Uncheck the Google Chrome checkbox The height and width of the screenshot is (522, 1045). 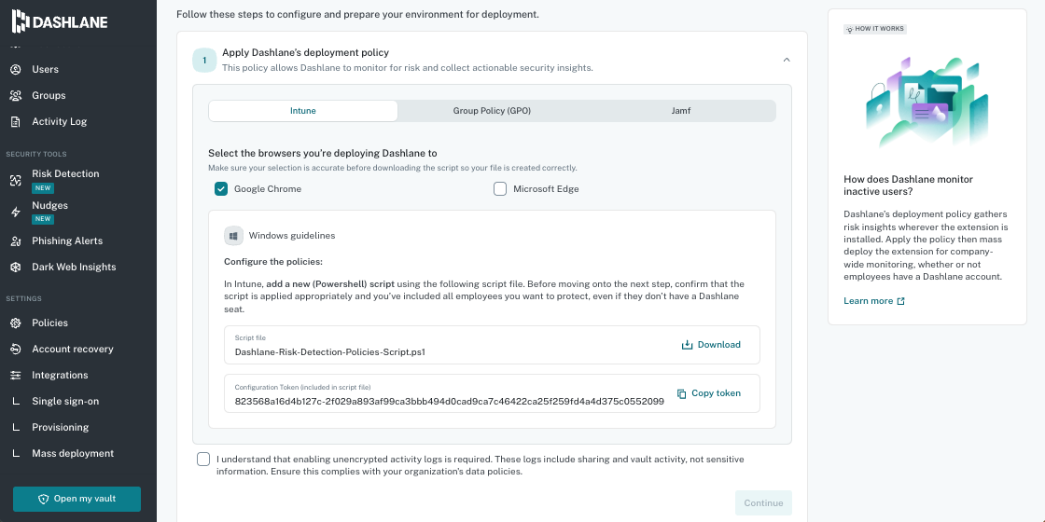pyautogui.click(x=221, y=189)
